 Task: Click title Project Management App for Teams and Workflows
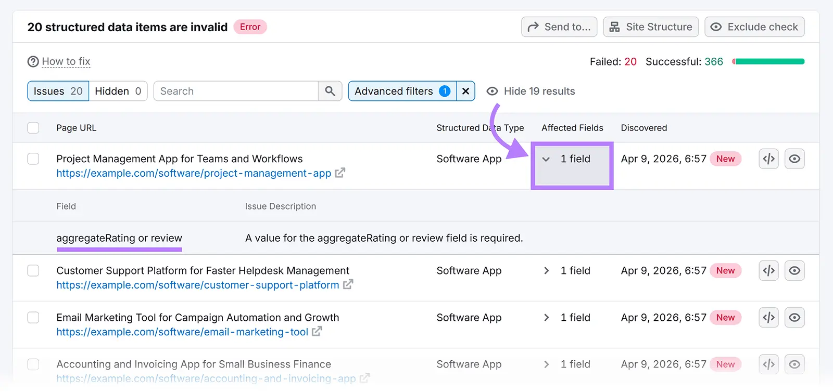pos(180,159)
